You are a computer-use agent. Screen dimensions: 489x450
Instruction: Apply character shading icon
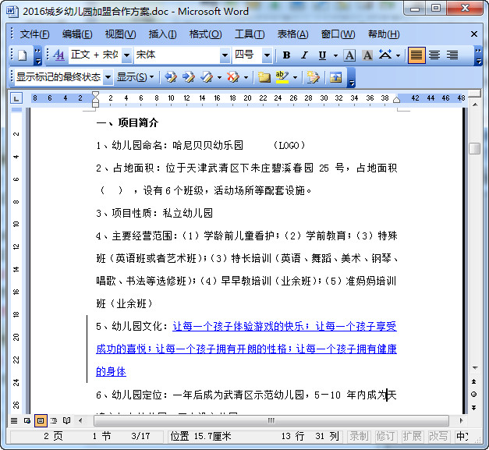point(367,55)
